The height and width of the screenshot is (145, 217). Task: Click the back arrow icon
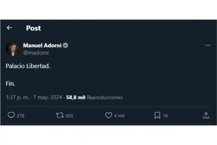(9, 28)
